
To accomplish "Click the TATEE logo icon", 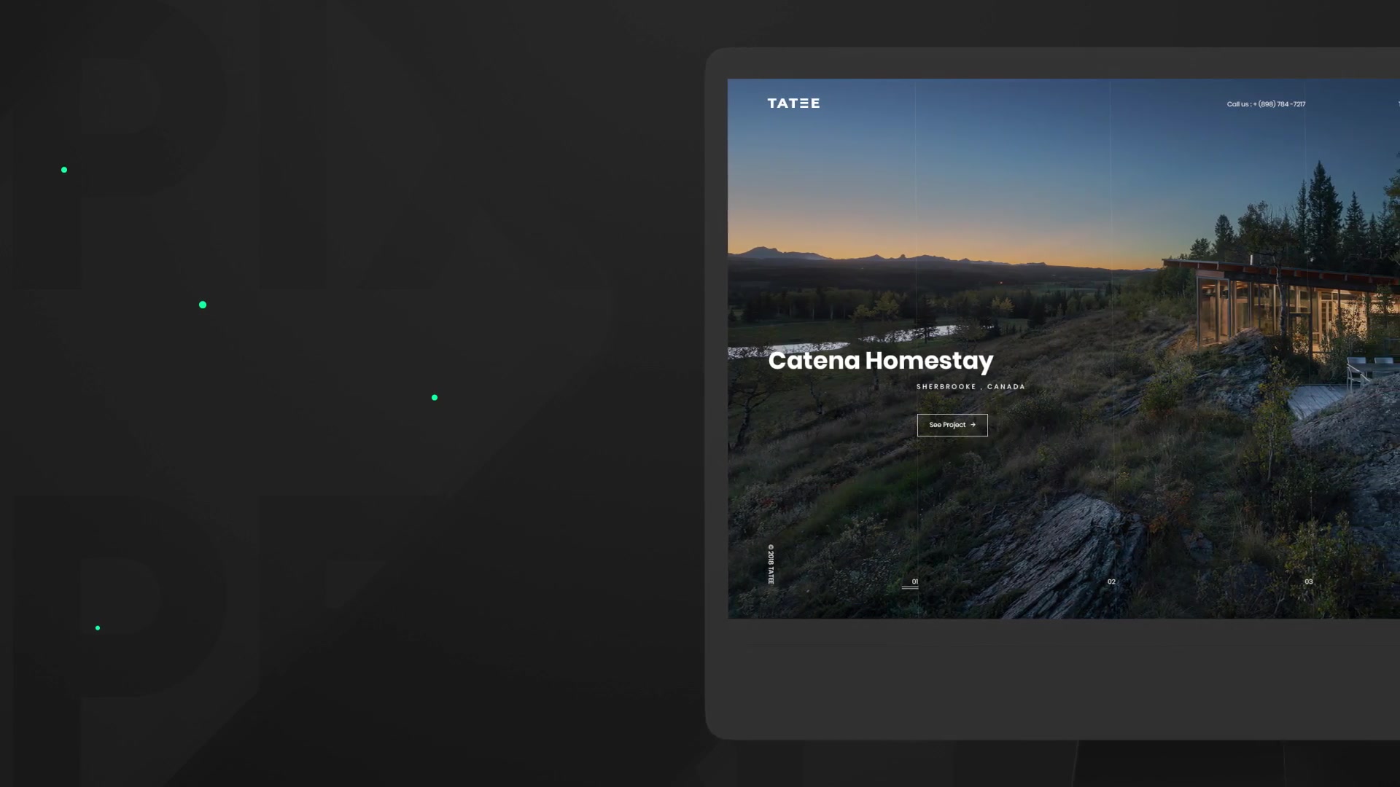I will pyautogui.click(x=793, y=103).
